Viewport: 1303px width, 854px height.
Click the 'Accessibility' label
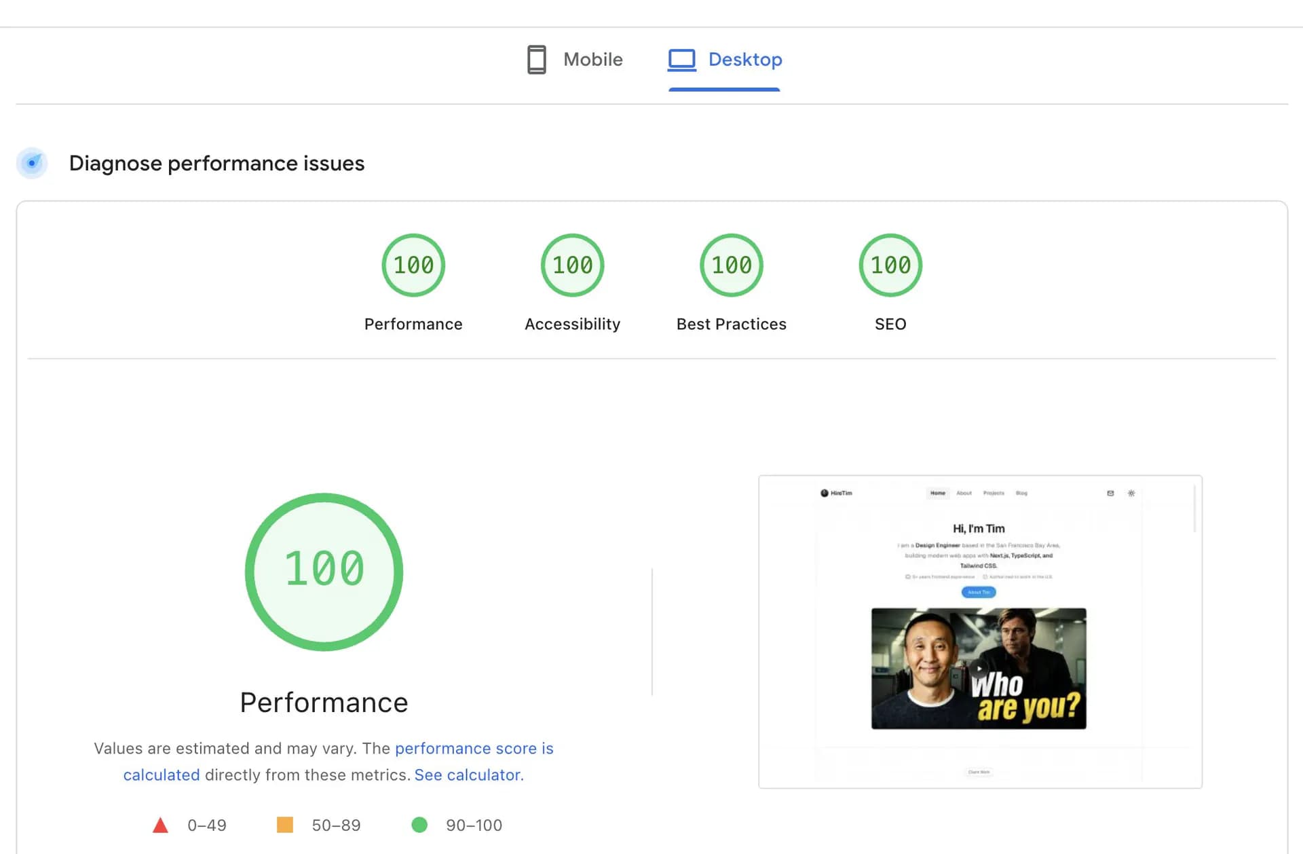click(x=572, y=324)
